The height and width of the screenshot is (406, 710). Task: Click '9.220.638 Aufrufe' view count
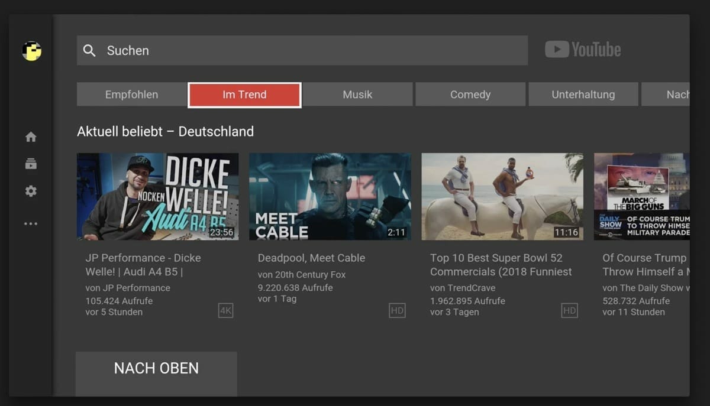[x=295, y=288]
